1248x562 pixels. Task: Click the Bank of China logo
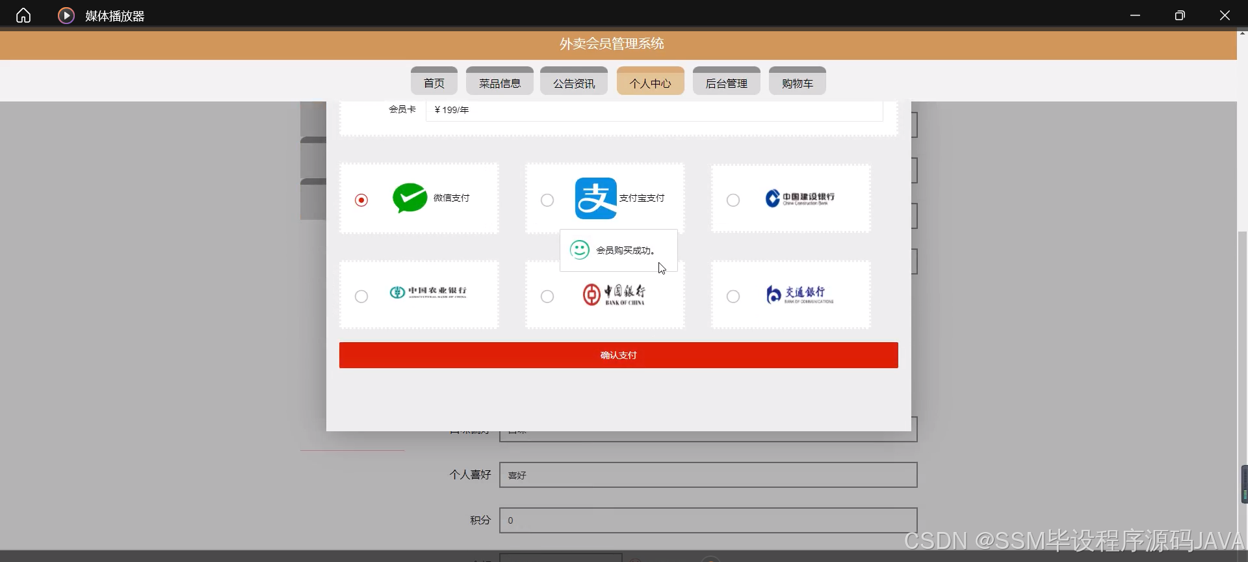point(614,295)
